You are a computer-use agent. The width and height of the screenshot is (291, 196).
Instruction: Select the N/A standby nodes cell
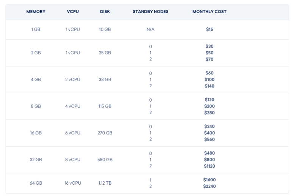(x=150, y=29)
